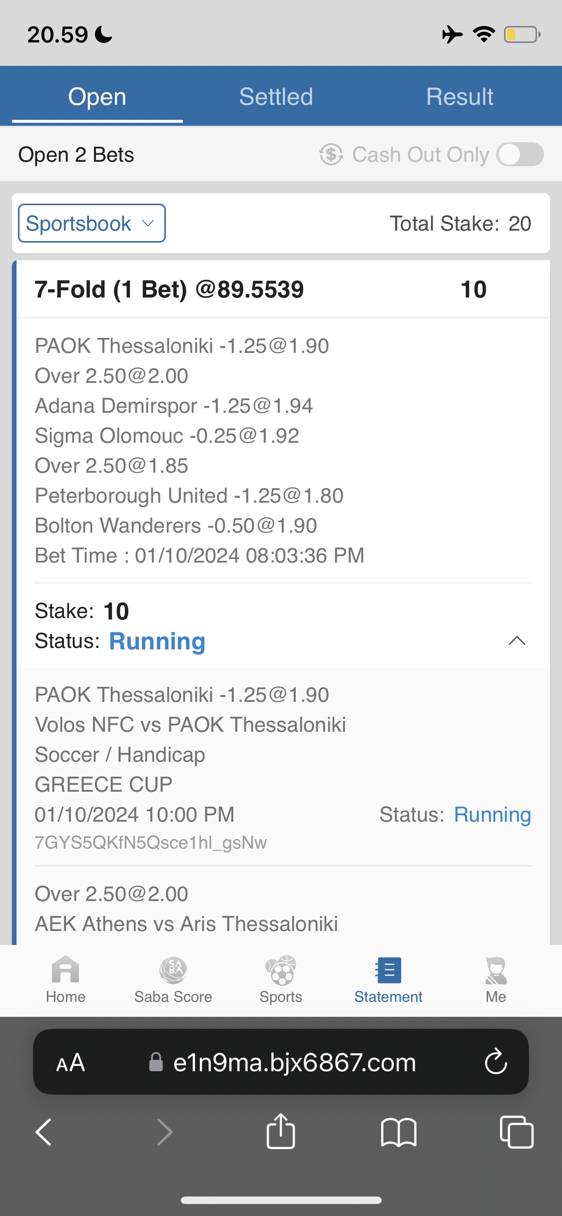Viewport: 562px width, 1216px height.
Task: Tap the Cash Out Only dollar icon
Action: 331,154
